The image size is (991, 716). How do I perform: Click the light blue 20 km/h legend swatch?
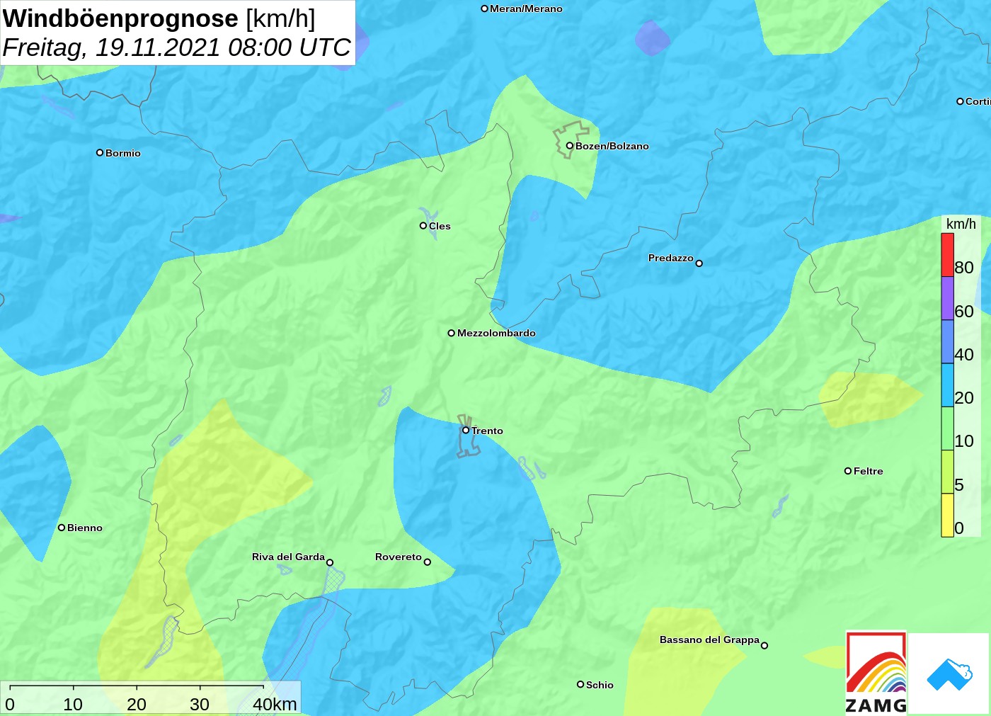[947, 385]
